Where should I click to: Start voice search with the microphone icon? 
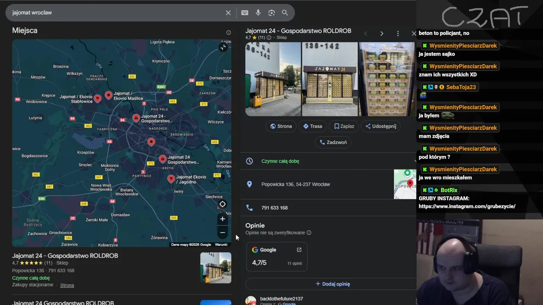[258, 13]
